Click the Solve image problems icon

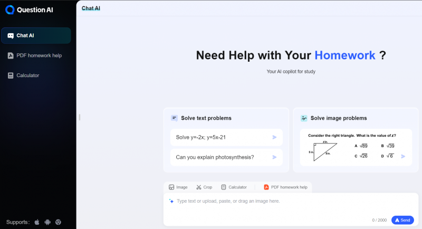point(304,118)
